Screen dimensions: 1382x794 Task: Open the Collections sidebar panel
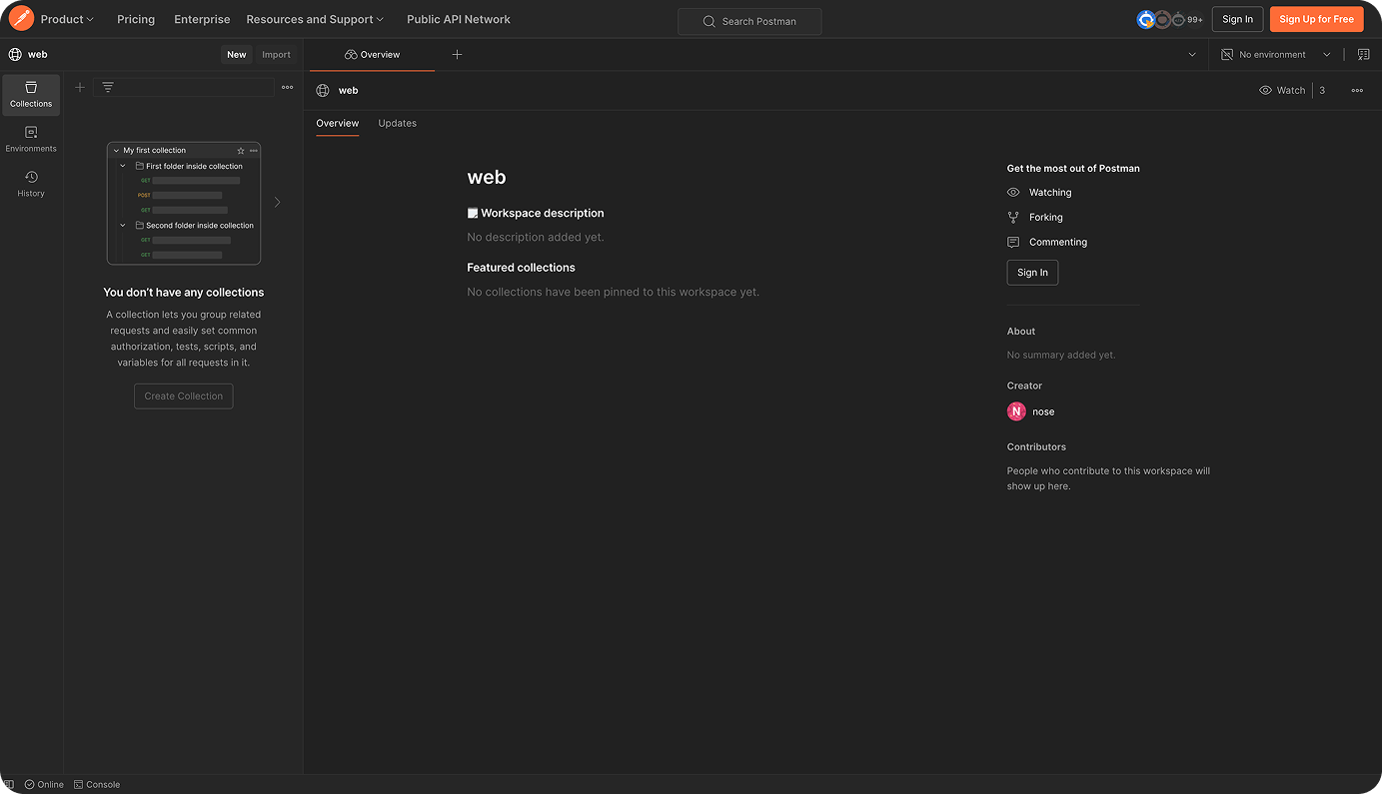(31, 95)
